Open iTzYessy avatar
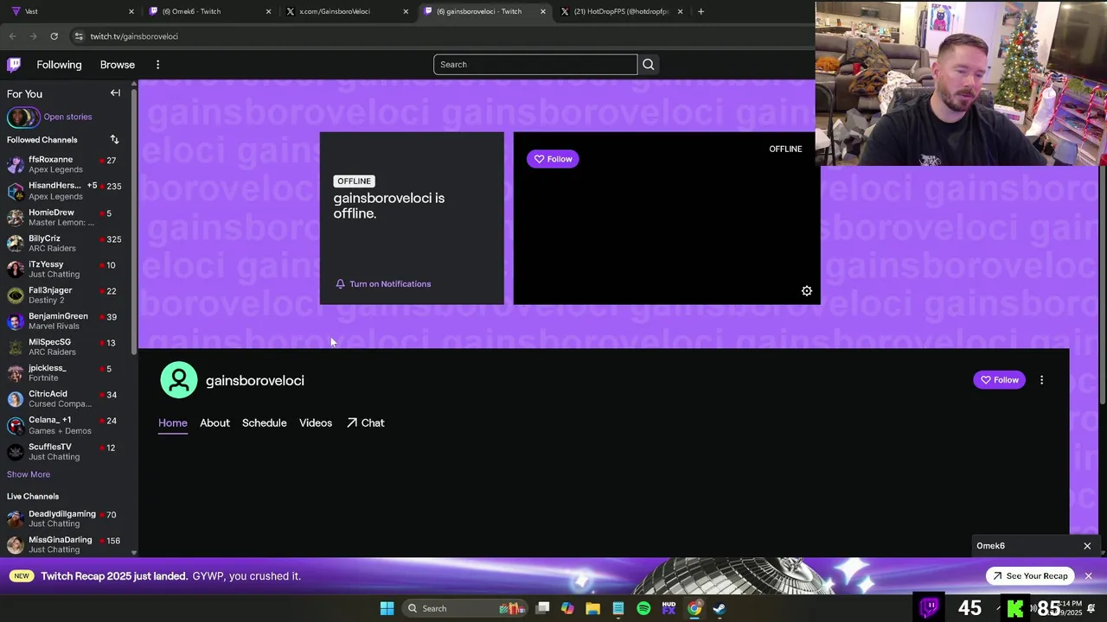 tap(15, 270)
